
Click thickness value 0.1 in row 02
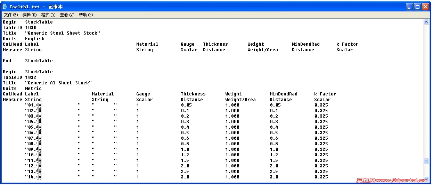185,111
